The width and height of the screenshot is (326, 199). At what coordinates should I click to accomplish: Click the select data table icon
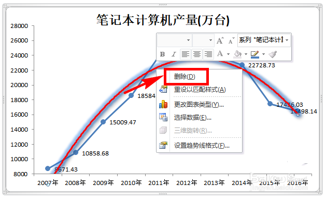(x=163, y=117)
